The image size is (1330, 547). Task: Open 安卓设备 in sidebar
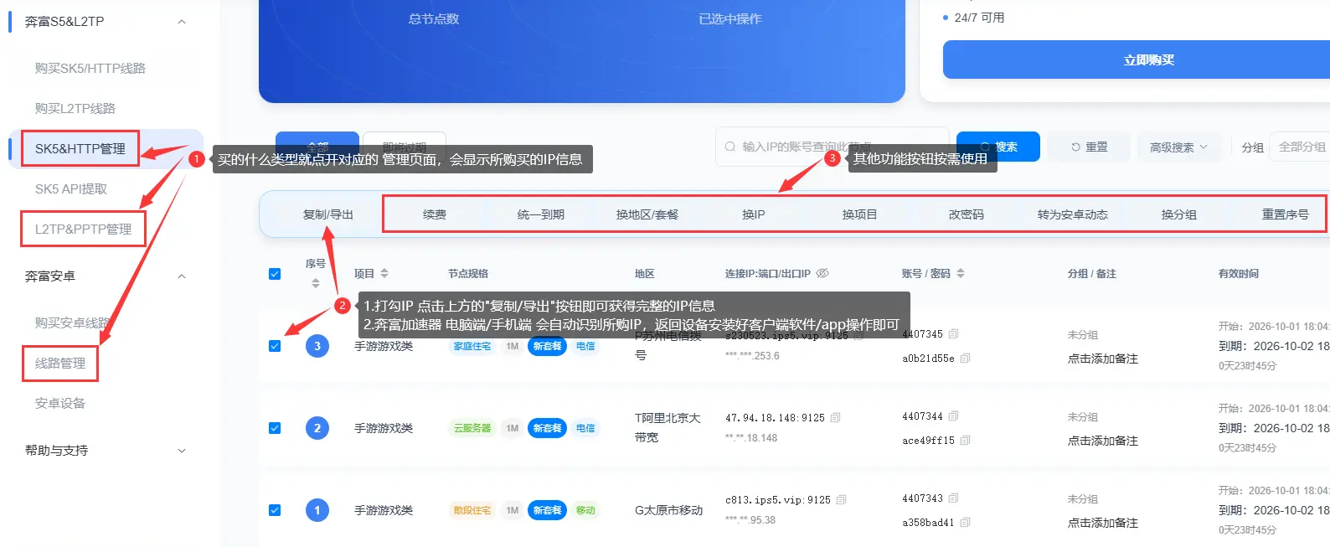(60, 403)
